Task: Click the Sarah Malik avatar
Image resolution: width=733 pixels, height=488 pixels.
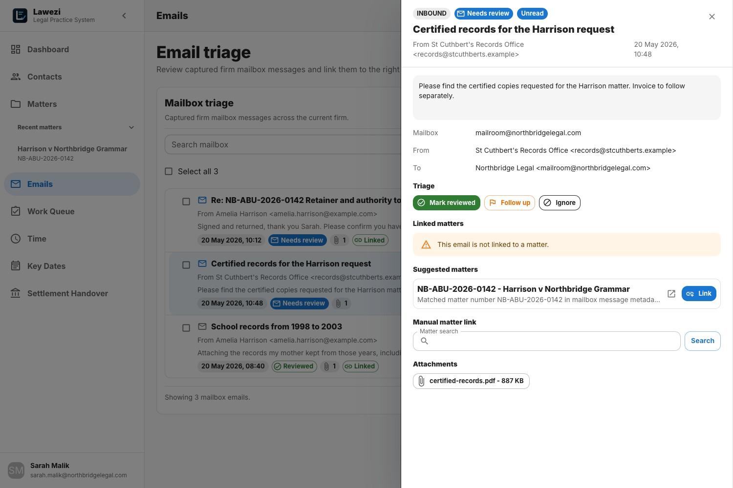Action: click(x=16, y=470)
